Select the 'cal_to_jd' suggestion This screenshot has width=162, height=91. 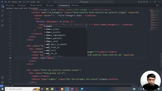click(65, 53)
